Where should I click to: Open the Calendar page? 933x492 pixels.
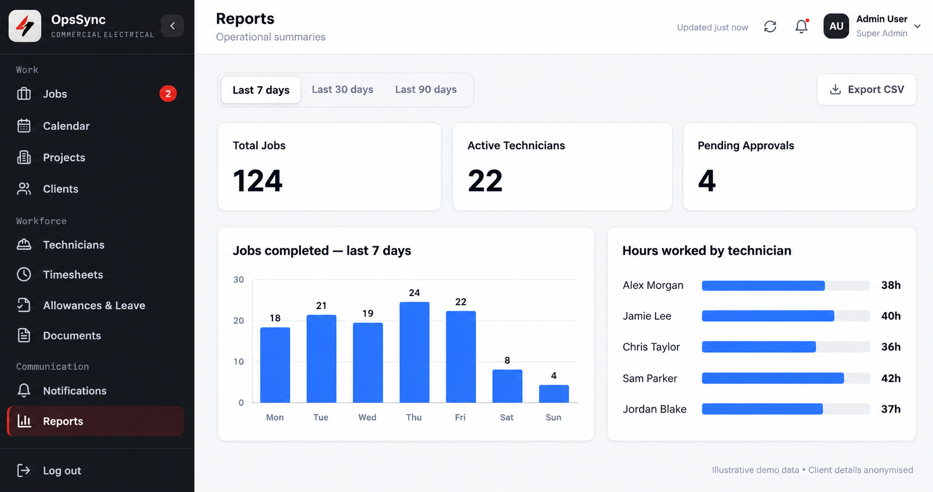(x=66, y=126)
